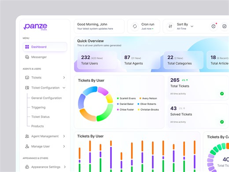Click the orange donut chart segment
Image resolution: width=229 pixels, height=172 pixels.
[87, 116]
